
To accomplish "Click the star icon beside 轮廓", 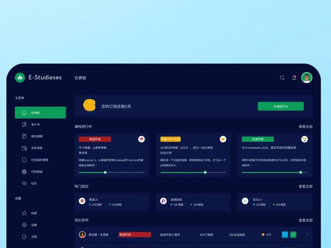I will click(24, 213).
